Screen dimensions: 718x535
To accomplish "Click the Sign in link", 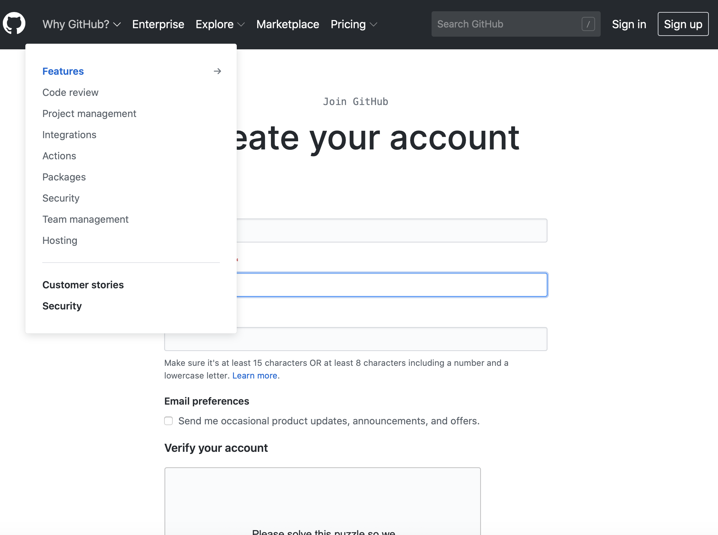I will [x=629, y=24].
